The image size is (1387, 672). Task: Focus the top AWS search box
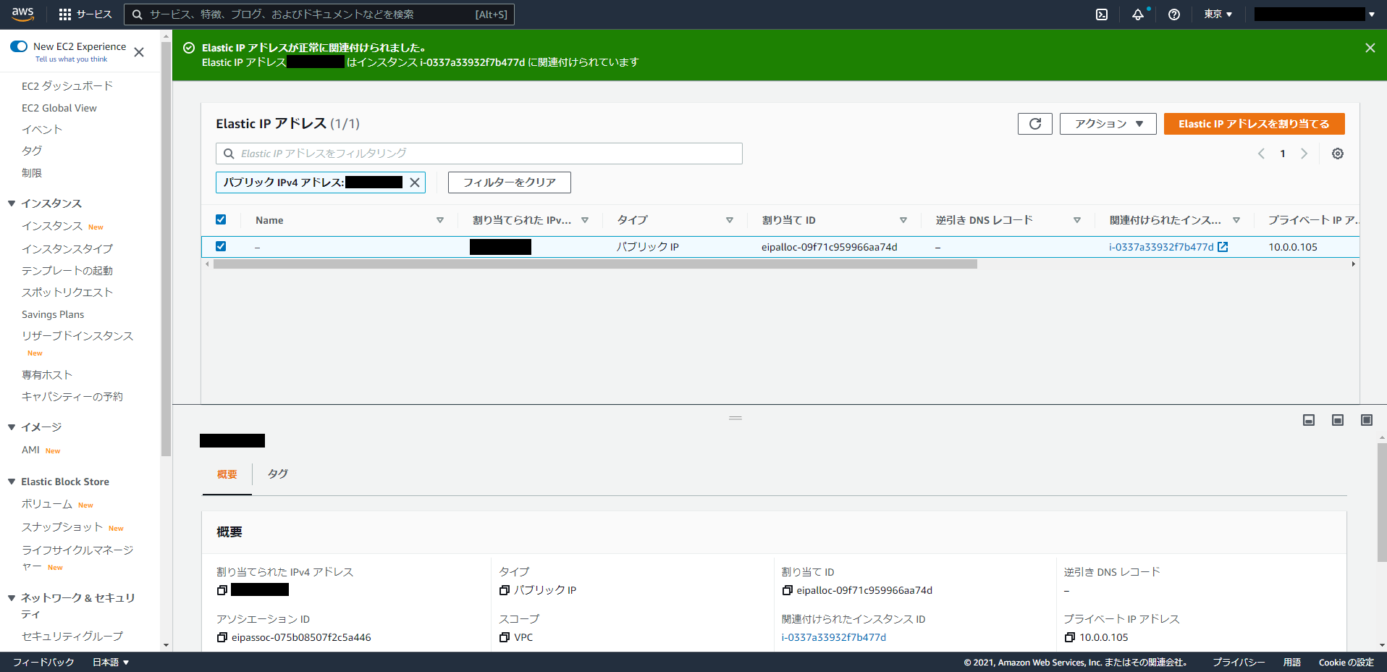pyautogui.click(x=319, y=14)
